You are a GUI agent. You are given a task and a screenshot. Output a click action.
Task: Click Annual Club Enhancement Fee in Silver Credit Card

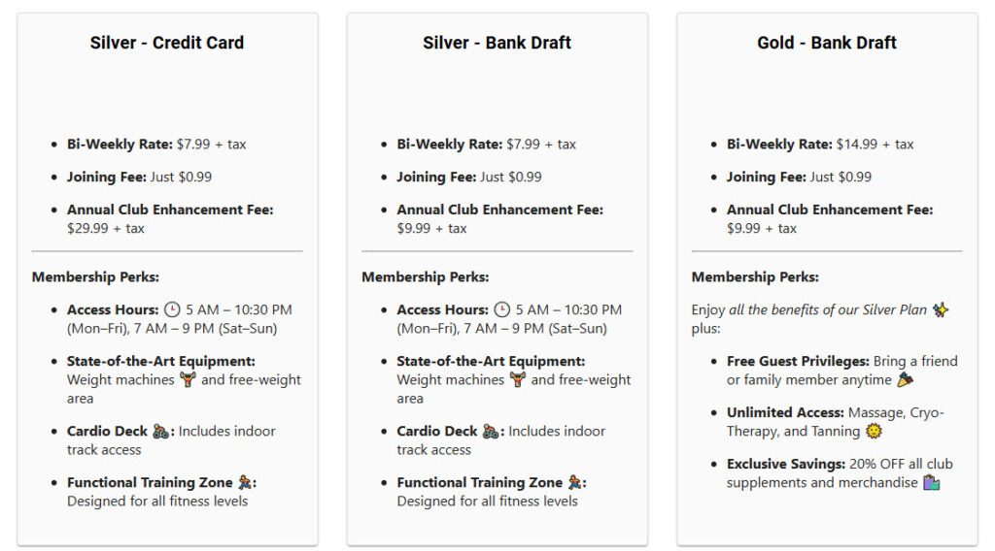coord(170,210)
